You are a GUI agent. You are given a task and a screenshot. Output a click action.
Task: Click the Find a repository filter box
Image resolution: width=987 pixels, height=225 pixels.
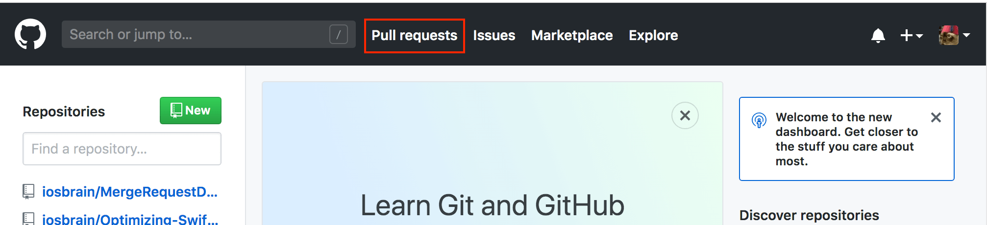point(122,149)
